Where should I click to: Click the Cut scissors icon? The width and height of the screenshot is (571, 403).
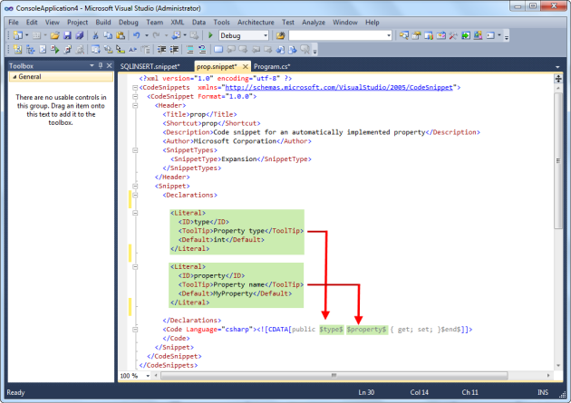click(x=96, y=35)
